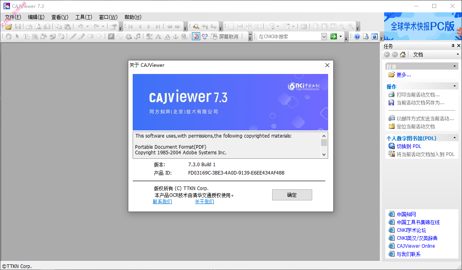Click the open file folder icon in toolbar
This screenshot has height=270, width=462.
[x=9, y=27]
